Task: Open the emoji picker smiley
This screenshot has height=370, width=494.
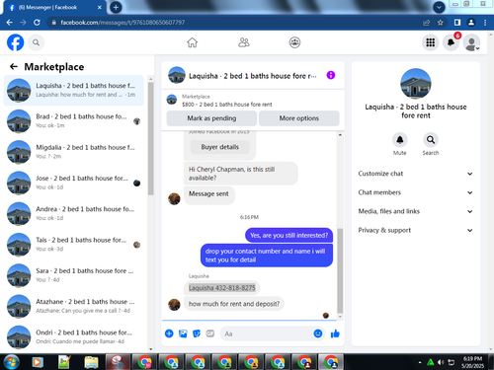Action: point(318,333)
